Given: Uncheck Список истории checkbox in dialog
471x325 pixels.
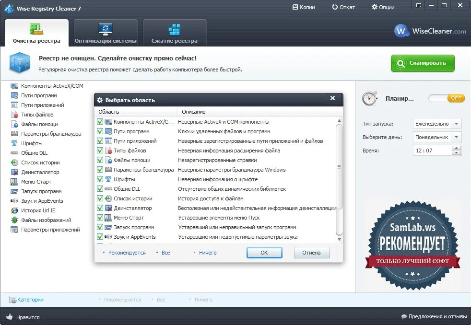Looking at the screenshot, I should point(100,198).
